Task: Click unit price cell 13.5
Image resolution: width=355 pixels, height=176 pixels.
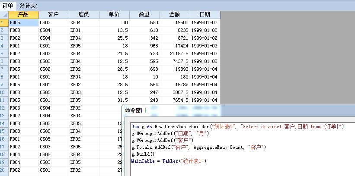Action: (x=114, y=30)
